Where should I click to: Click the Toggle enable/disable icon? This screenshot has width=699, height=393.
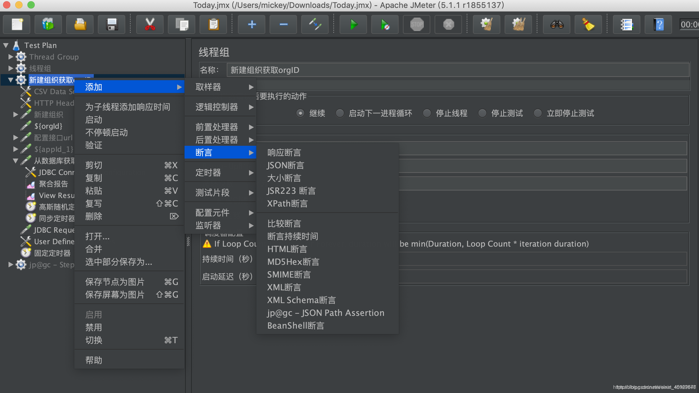(x=315, y=24)
